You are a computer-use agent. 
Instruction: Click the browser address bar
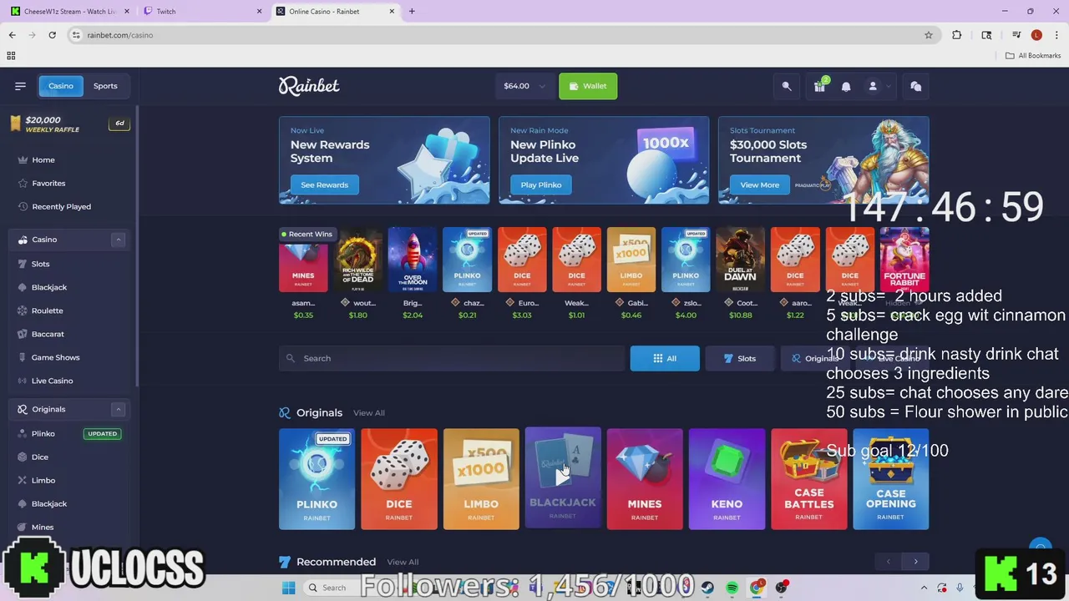501,35
